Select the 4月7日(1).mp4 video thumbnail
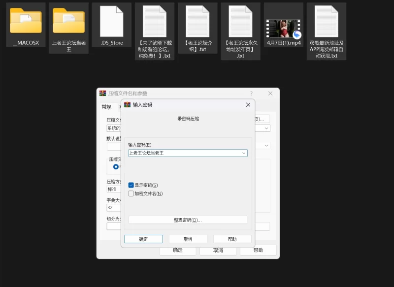The width and height of the screenshot is (394, 287). (283, 29)
